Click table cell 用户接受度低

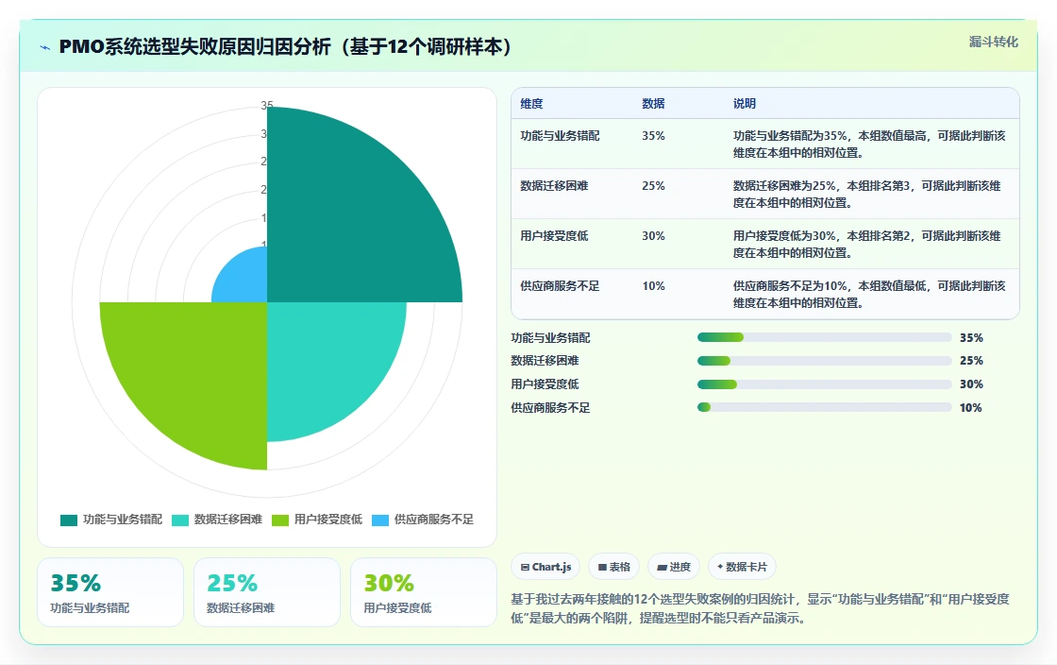(x=554, y=236)
